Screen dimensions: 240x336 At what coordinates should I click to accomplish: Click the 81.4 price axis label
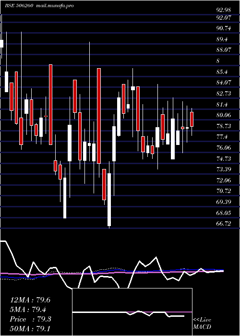tap(222, 104)
